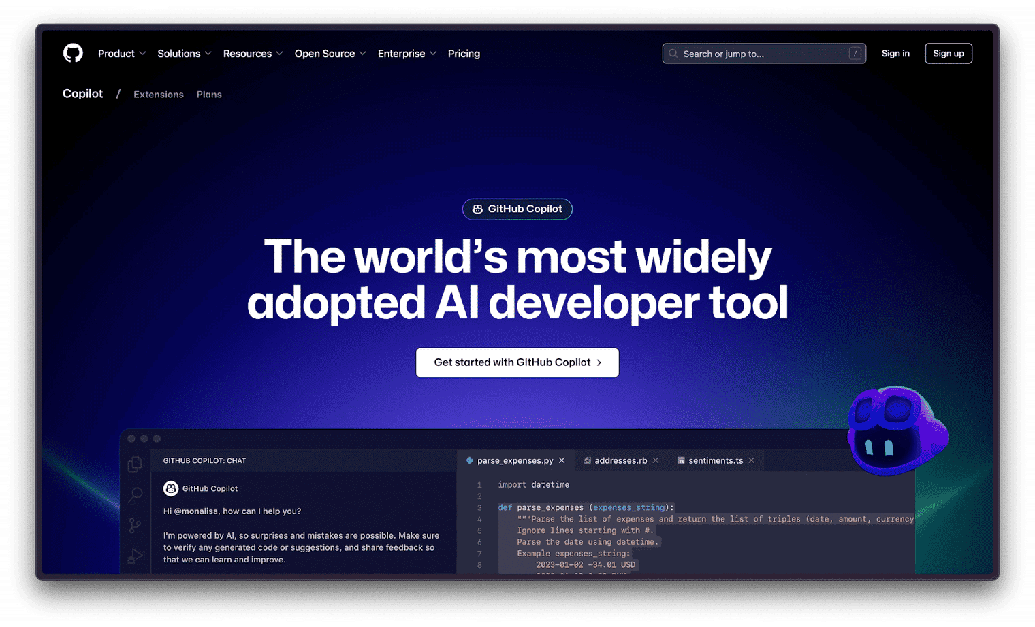Image resolution: width=1035 pixels, height=627 pixels.
Task: Select the magnifier icon in search box
Action: 673,54
